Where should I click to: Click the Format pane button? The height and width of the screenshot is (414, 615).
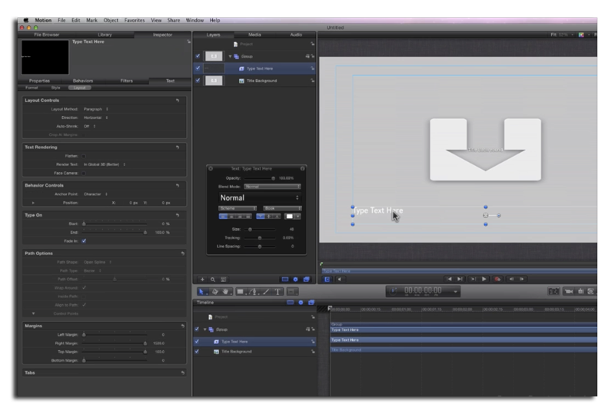click(x=32, y=88)
